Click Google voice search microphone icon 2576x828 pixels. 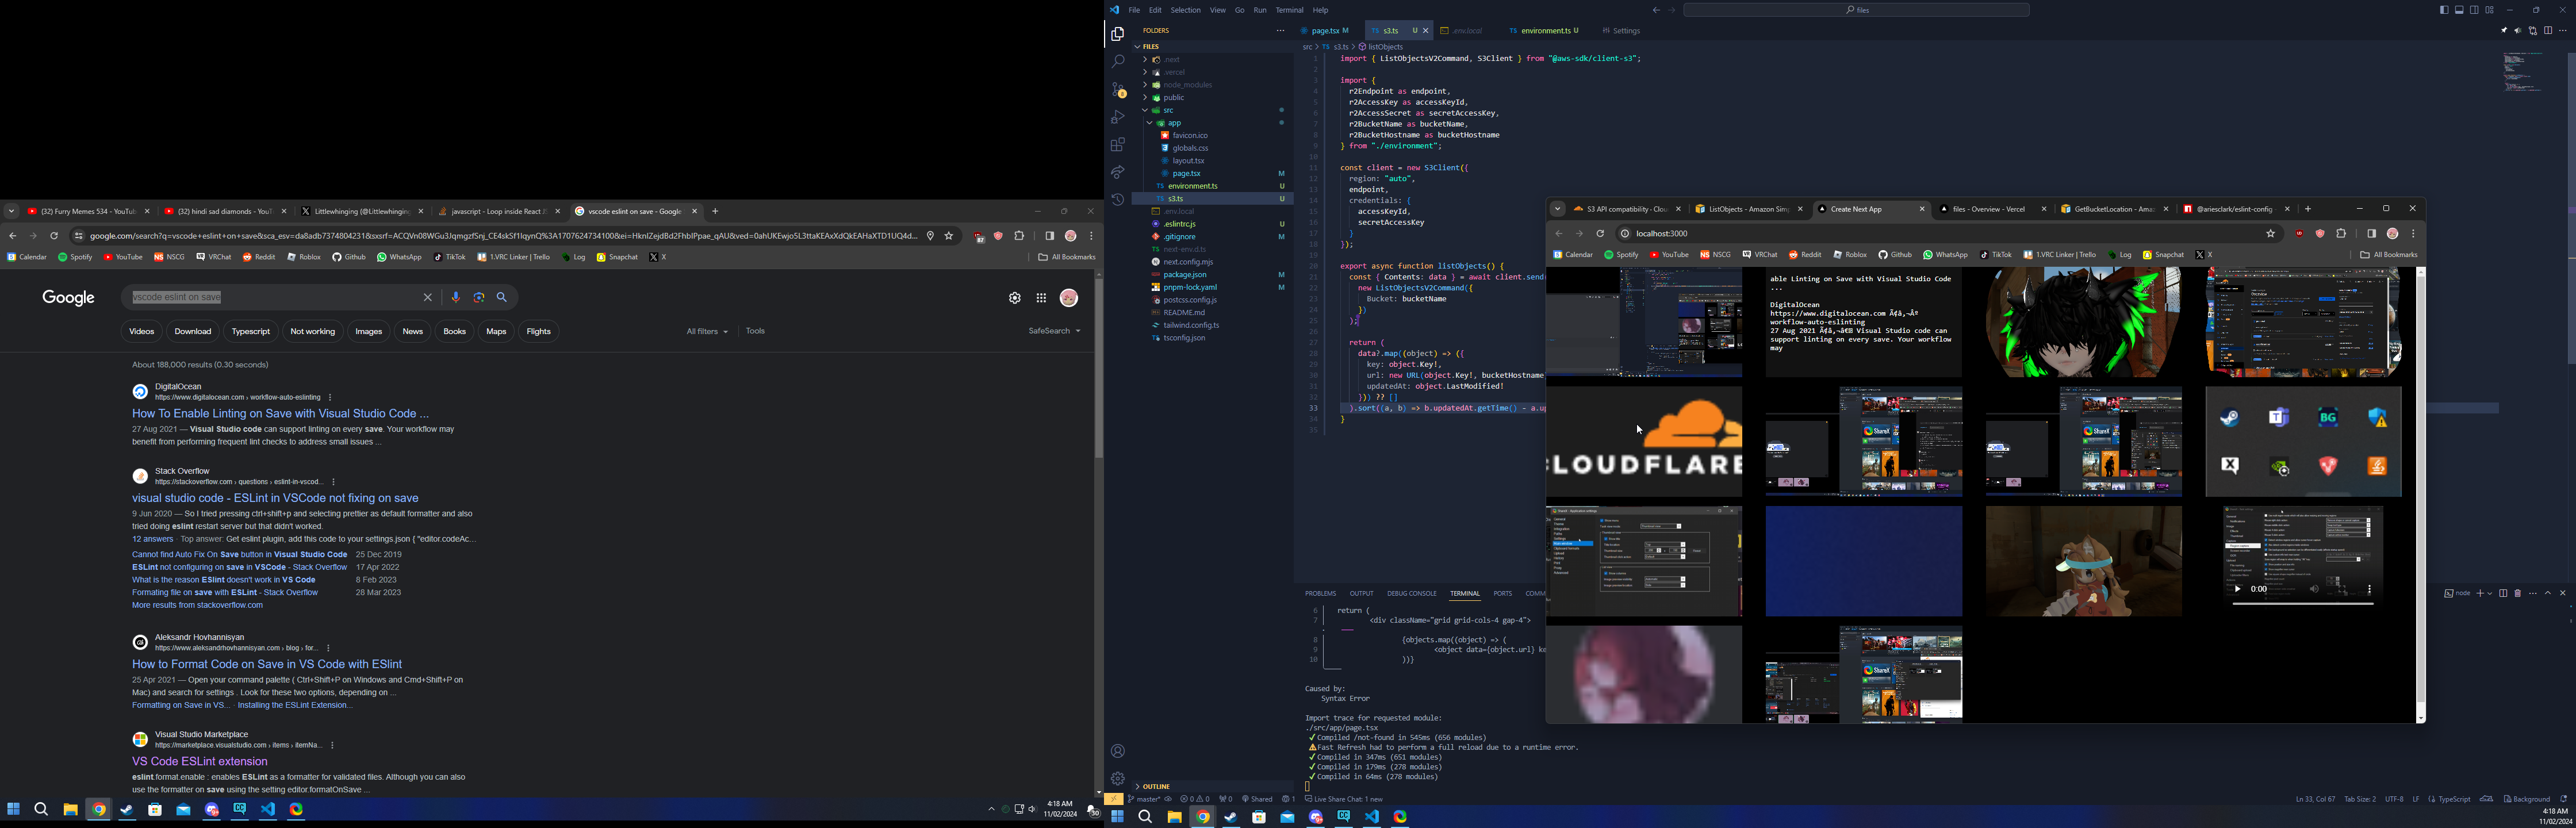coord(456,298)
